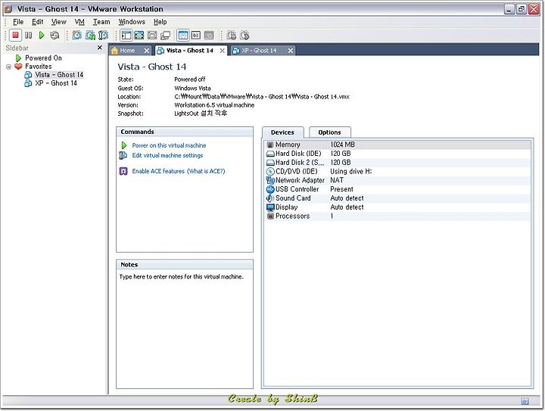Image resolution: width=545 pixels, height=411 pixels.
Task: Toggle the Show Sidebar toolbar icon
Action: pos(126,36)
